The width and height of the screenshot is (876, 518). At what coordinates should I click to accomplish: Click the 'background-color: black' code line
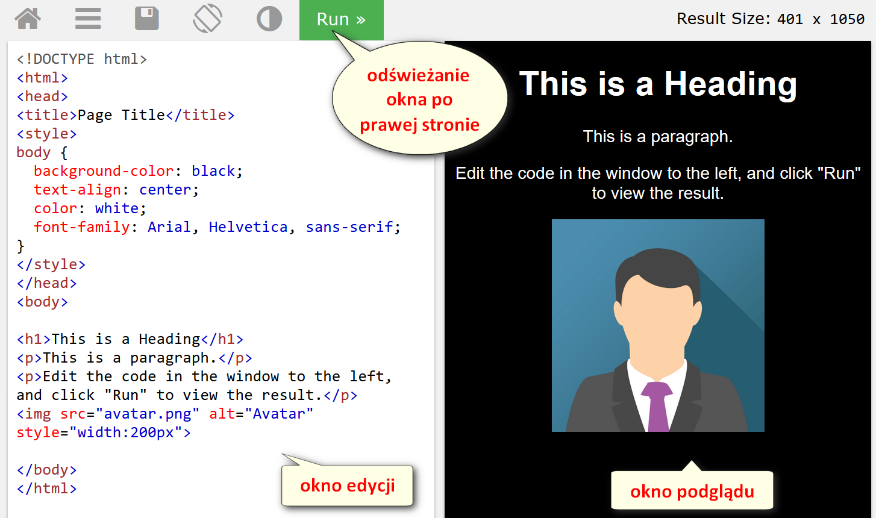coord(138,170)
